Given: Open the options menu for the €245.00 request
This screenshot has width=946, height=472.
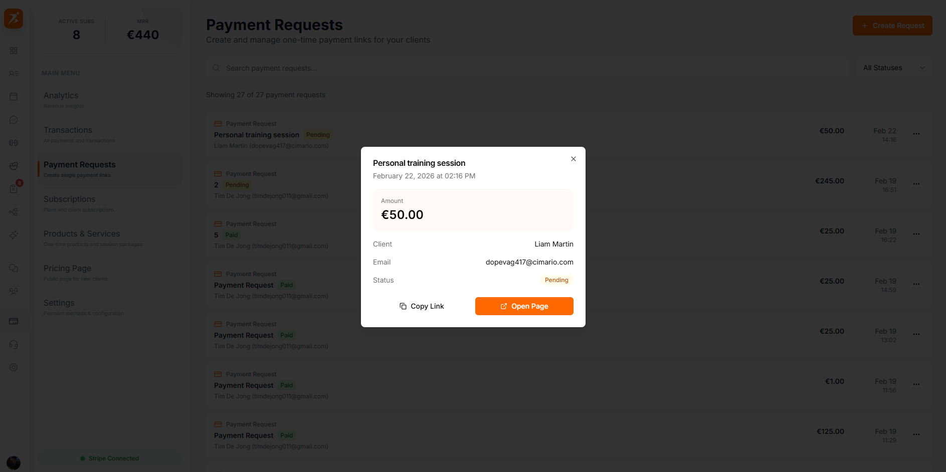Looking at the screenshot, I should coord(916,184).
